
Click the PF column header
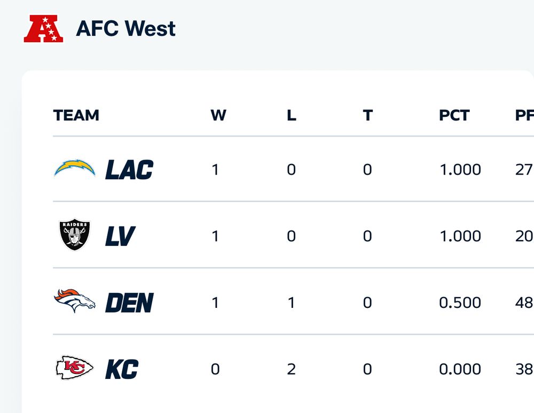click(524, 115)
